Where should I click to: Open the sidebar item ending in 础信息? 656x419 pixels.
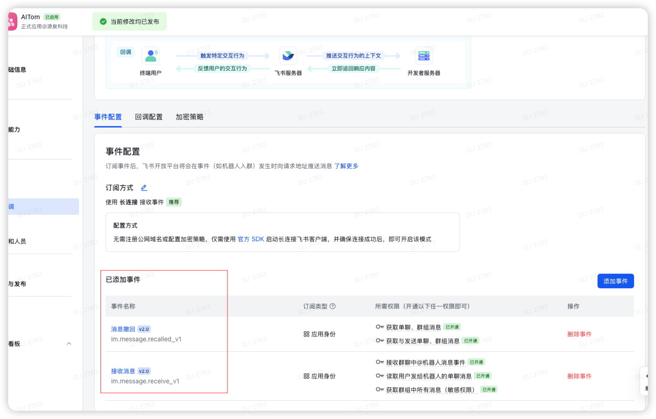(x=17, y=70)
